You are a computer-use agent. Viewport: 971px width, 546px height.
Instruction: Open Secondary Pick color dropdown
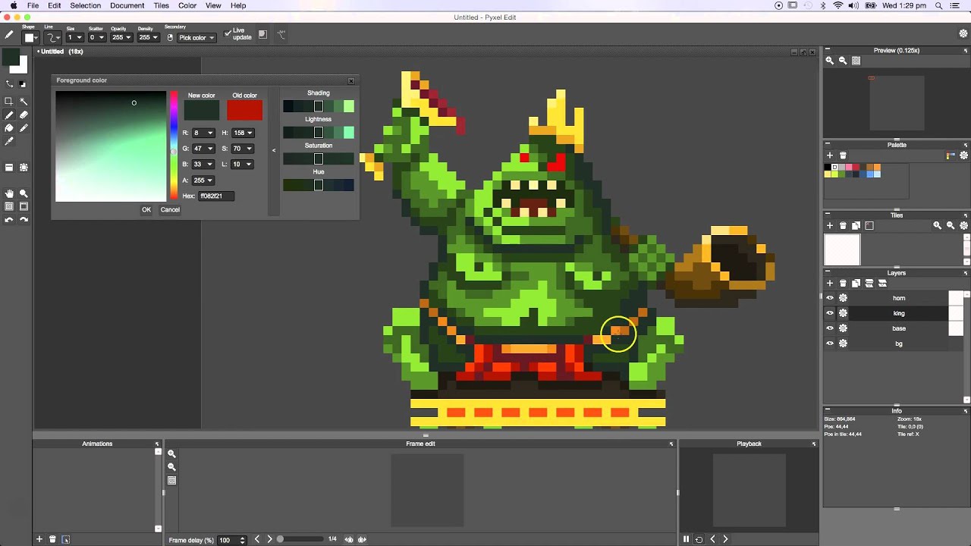[x=196, y=37]
